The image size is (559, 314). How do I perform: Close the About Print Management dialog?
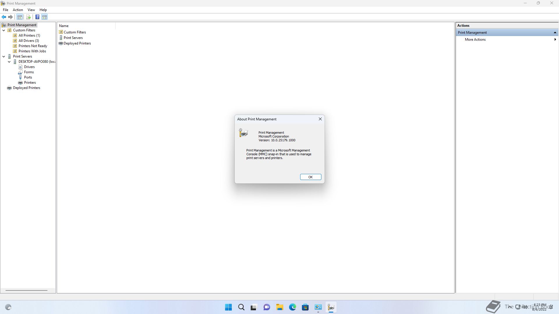[320, 119]
